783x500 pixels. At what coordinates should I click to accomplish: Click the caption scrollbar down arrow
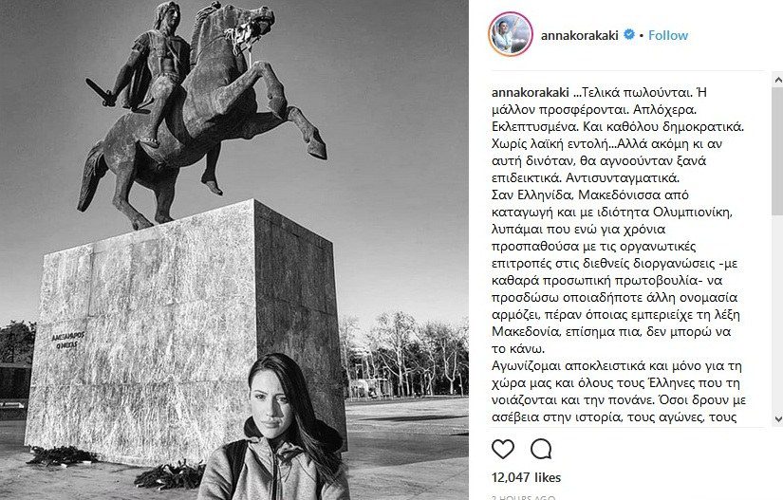tap(777, 418)
